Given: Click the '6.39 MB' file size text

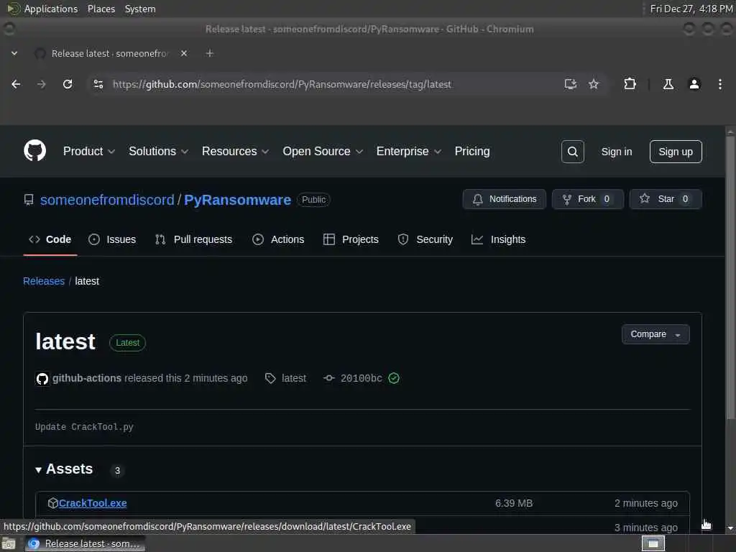Looking at the screenshot, I should [x=514, y=503].
